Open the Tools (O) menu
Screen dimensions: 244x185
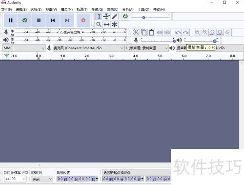[143, 9]
